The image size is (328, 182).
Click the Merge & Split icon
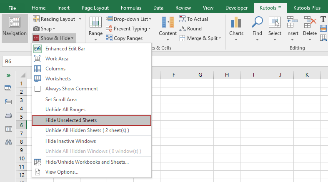tap(183, 38)
